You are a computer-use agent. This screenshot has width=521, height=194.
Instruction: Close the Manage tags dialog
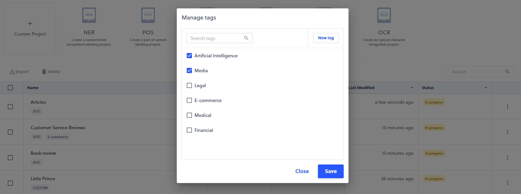(302, 171)
